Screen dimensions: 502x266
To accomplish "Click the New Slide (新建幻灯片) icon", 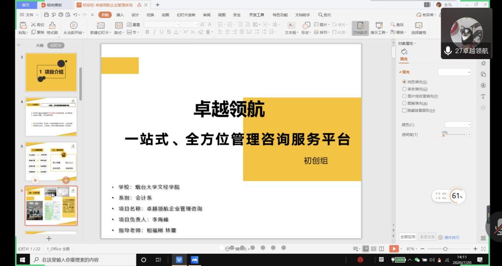I will point(100,25).
